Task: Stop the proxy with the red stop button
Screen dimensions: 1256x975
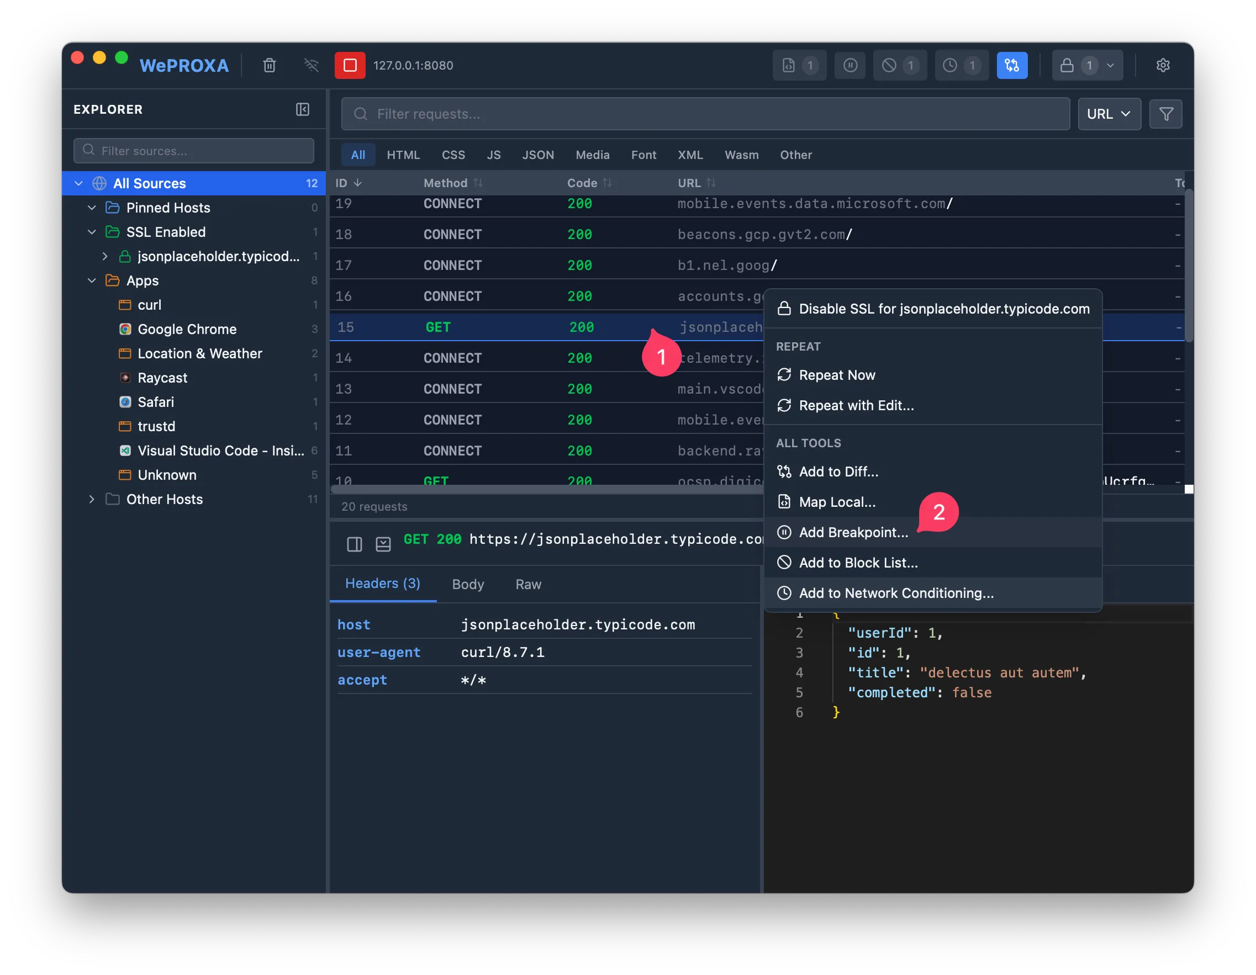Action: 350,65
